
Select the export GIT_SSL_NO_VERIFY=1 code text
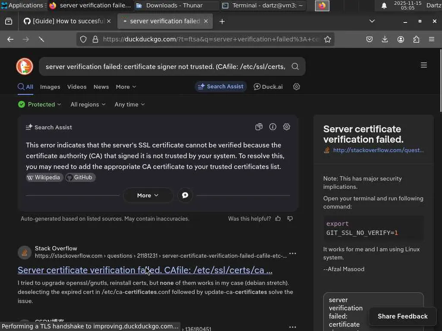pyautogui.click(x=362, y=228)
